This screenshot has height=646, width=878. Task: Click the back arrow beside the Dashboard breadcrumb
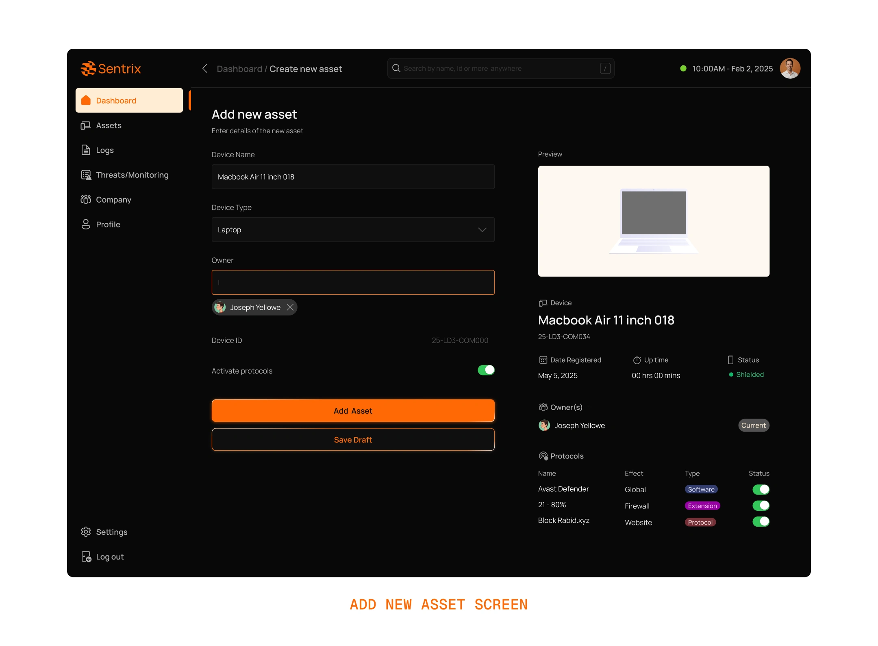(x=205, y=69)
